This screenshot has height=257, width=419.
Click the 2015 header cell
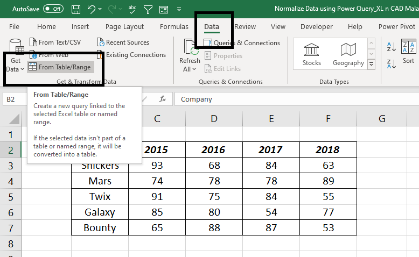coord(157,149)
